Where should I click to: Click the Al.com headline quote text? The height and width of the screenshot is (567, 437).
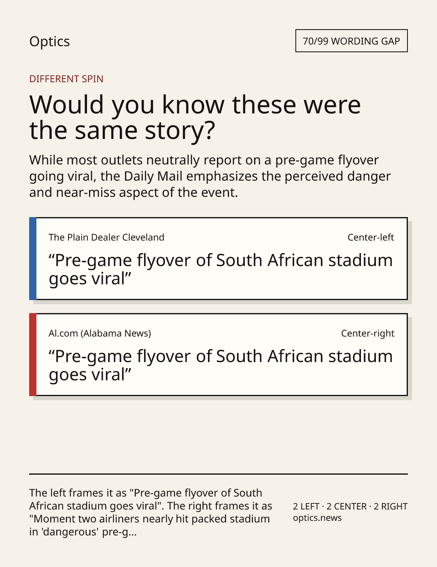tap(221, 365)
